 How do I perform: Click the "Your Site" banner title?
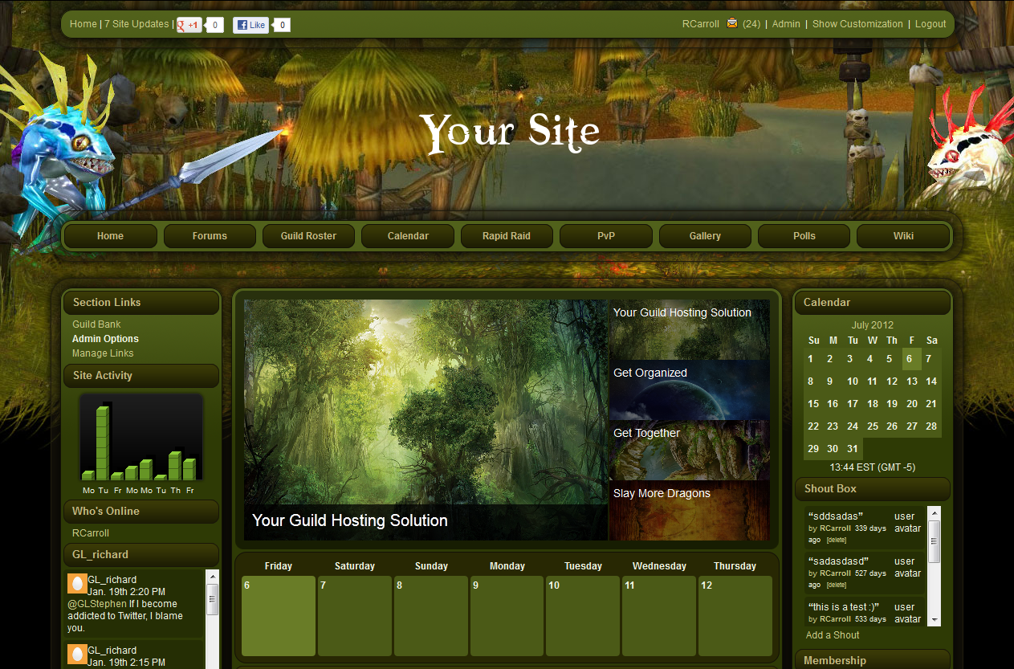[x=509, y=133]
